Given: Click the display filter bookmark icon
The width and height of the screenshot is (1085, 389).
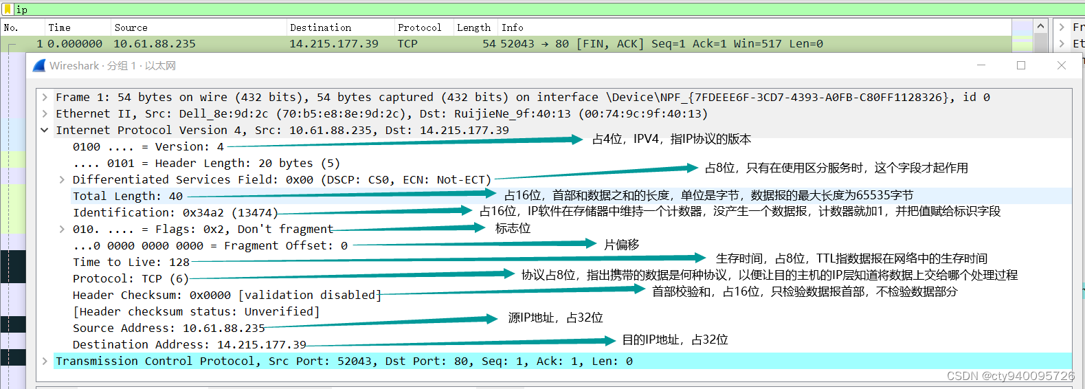Looking at the screenshot, I should coord(8,10).
